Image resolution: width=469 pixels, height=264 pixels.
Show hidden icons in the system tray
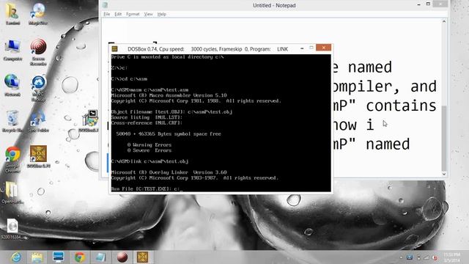pyautogui.click(x=401, y=257)
